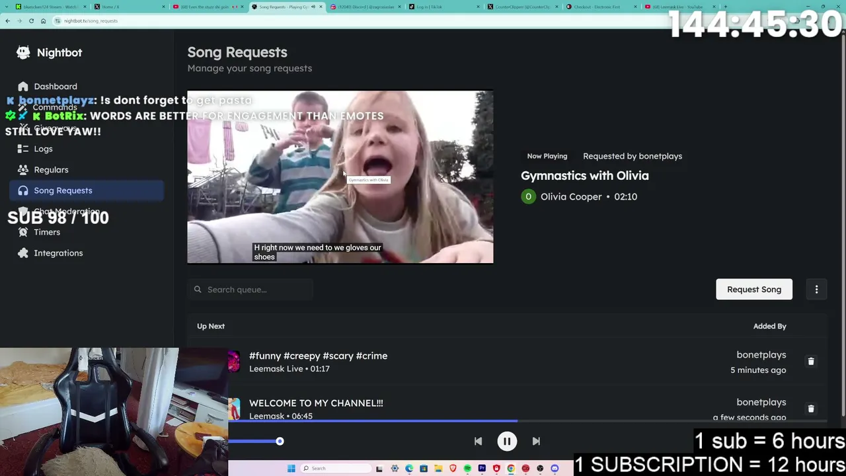The height and width of the screenshot is (476, 846).
Task: Click the browser home icon
Action: pos(43,21)
